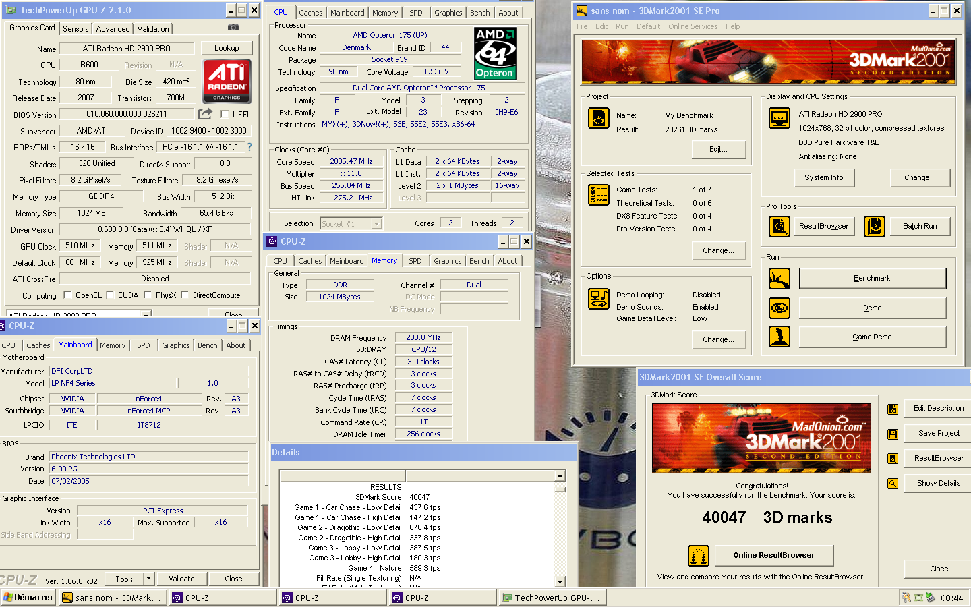This screenshot has width=971, height=607.
Task: Click the system tray clock 00:44
Action: click(x=951, y=598)
